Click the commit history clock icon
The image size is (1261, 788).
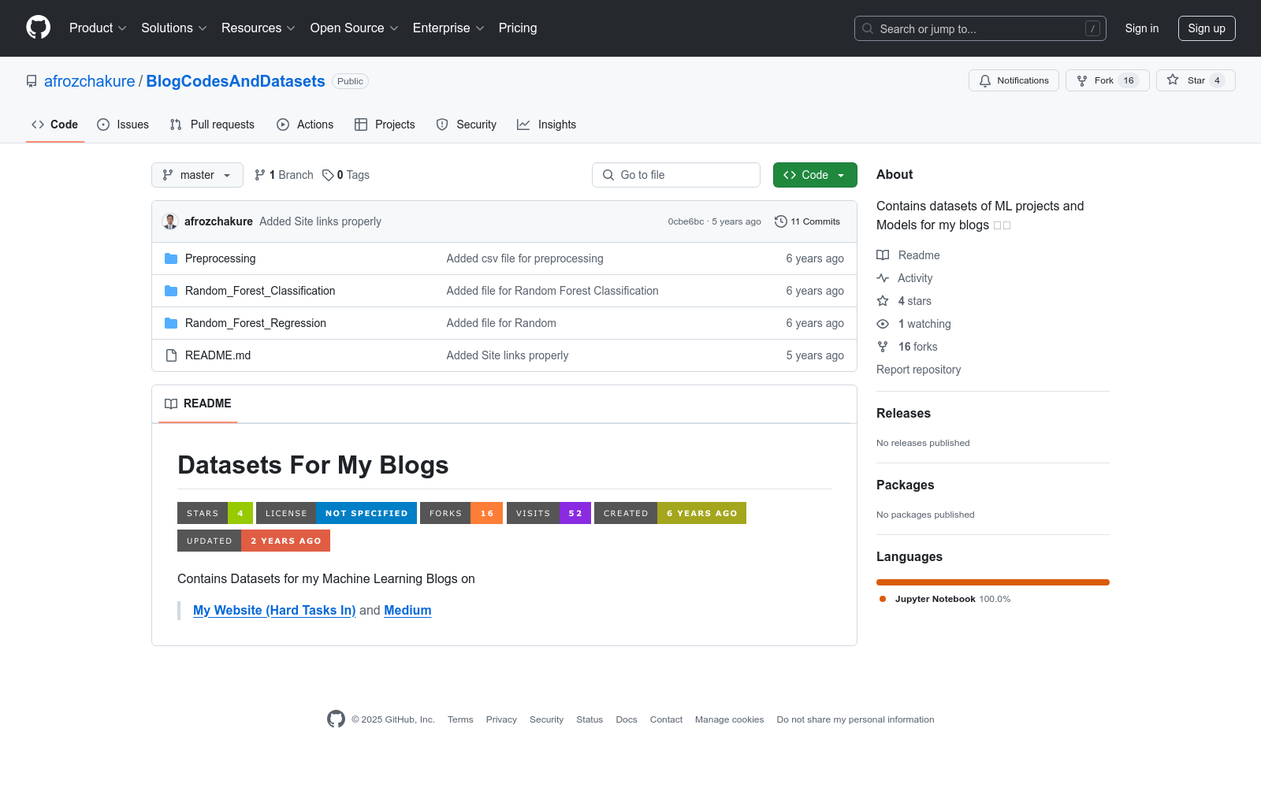coord(781,221)
